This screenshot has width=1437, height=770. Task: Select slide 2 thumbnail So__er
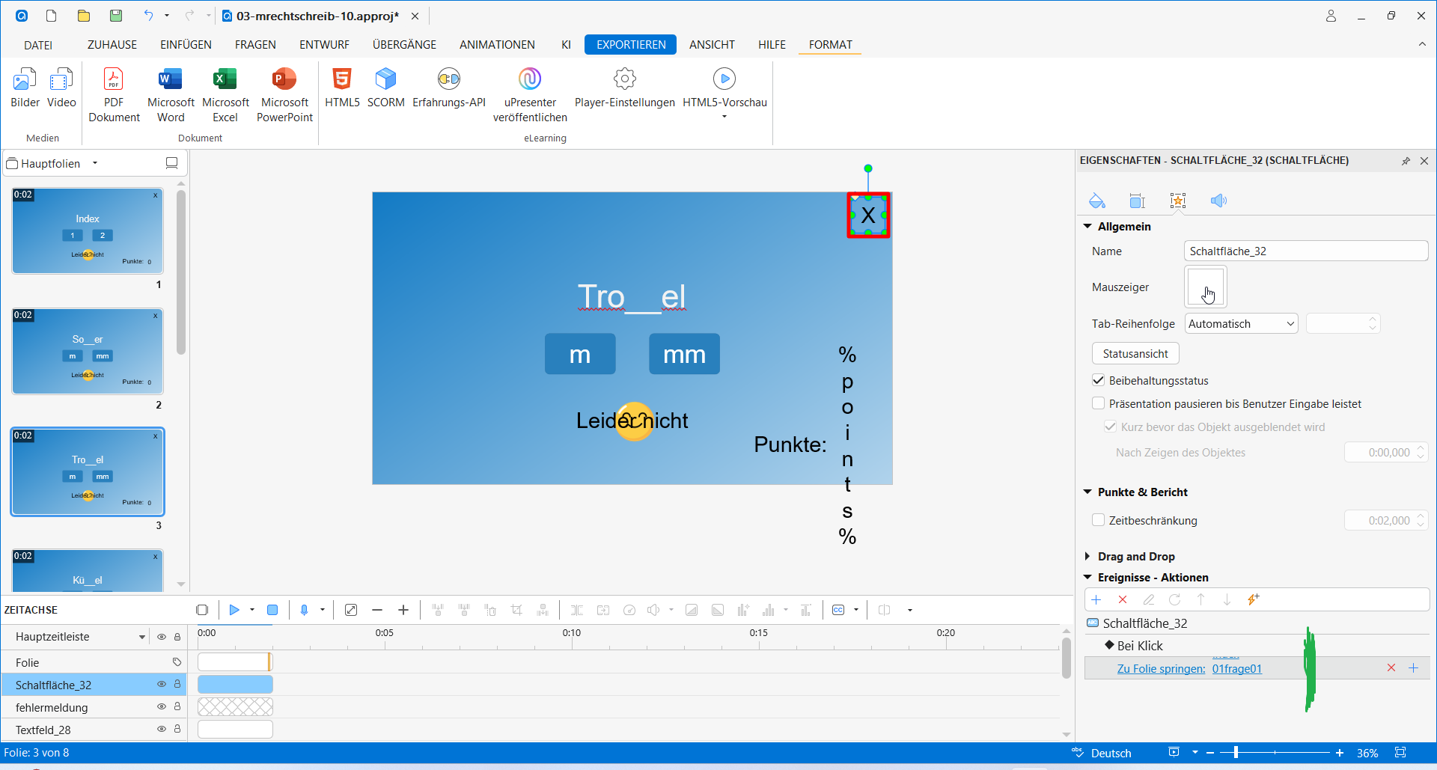point(88,352)
